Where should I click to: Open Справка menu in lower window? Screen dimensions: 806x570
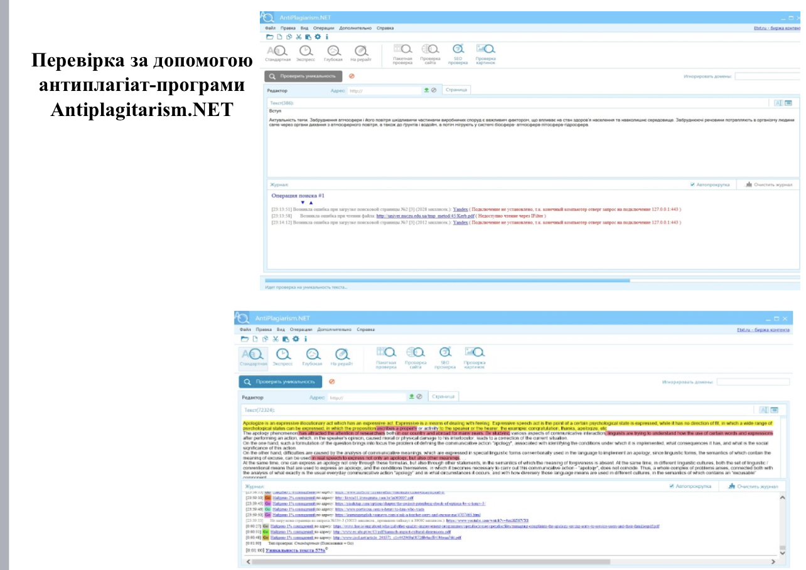coord(366,329)
